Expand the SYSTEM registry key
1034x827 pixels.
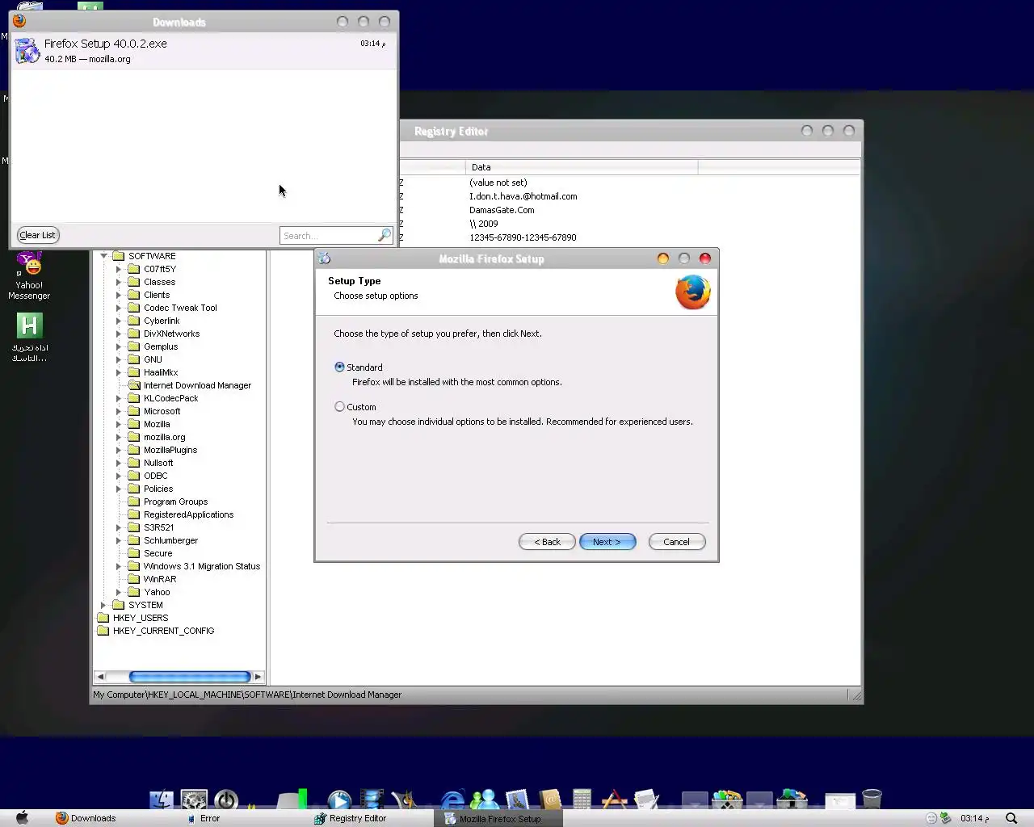(103, 605)
